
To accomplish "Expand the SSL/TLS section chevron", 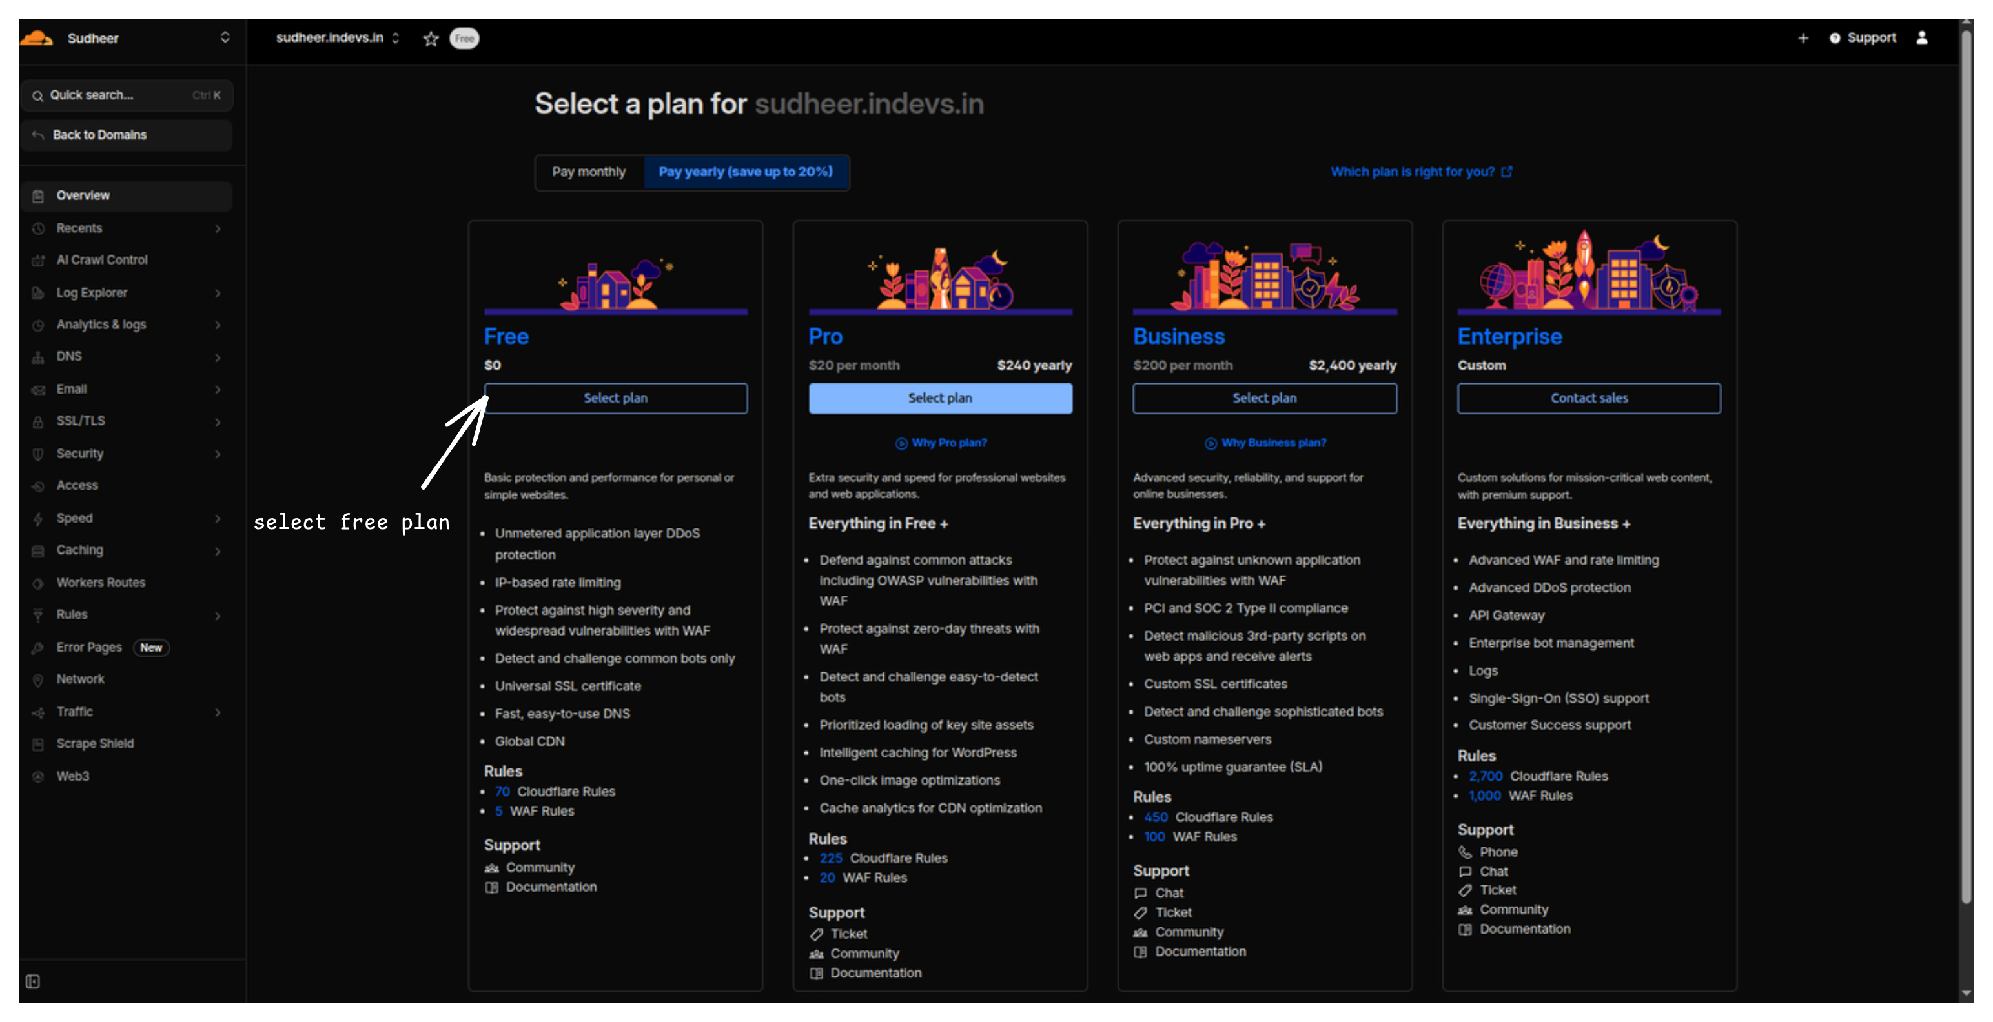I will pyautogui.click(x=218, y=421).
